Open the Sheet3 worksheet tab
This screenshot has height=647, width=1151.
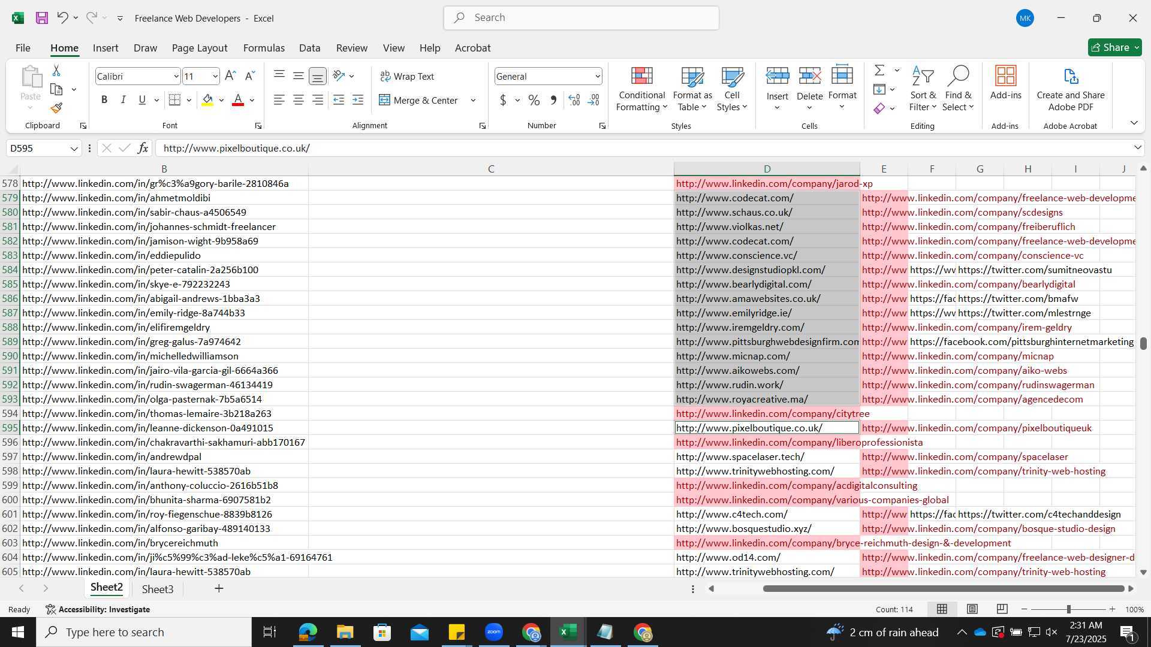(x=158, y=589)
